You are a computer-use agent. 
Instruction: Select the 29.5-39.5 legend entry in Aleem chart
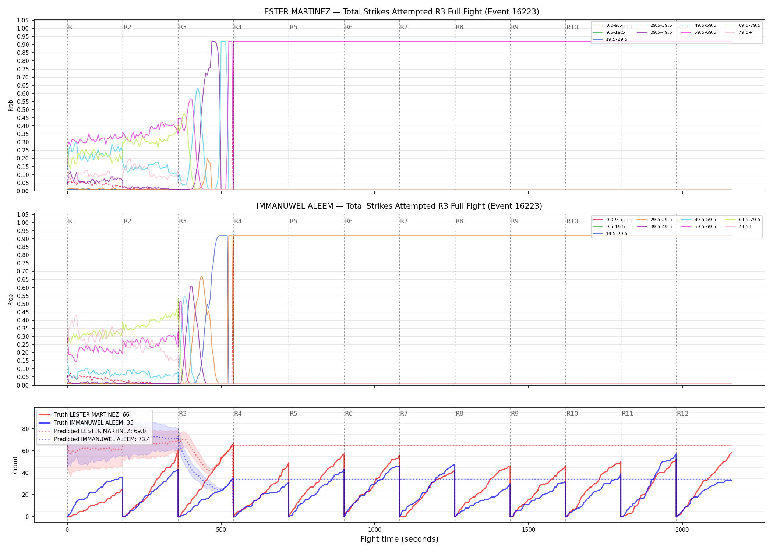point(654,220)
